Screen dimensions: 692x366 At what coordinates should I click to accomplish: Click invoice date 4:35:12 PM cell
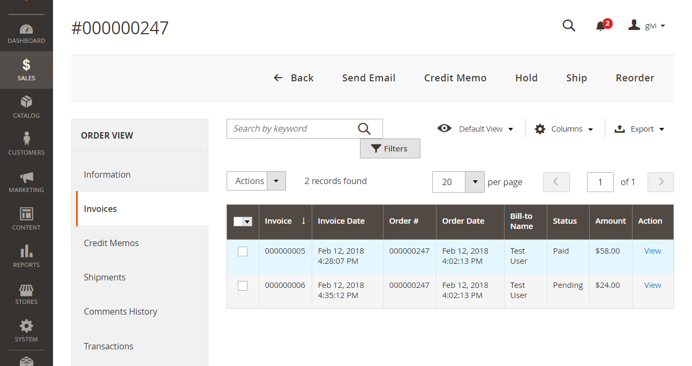click(347, 291)
